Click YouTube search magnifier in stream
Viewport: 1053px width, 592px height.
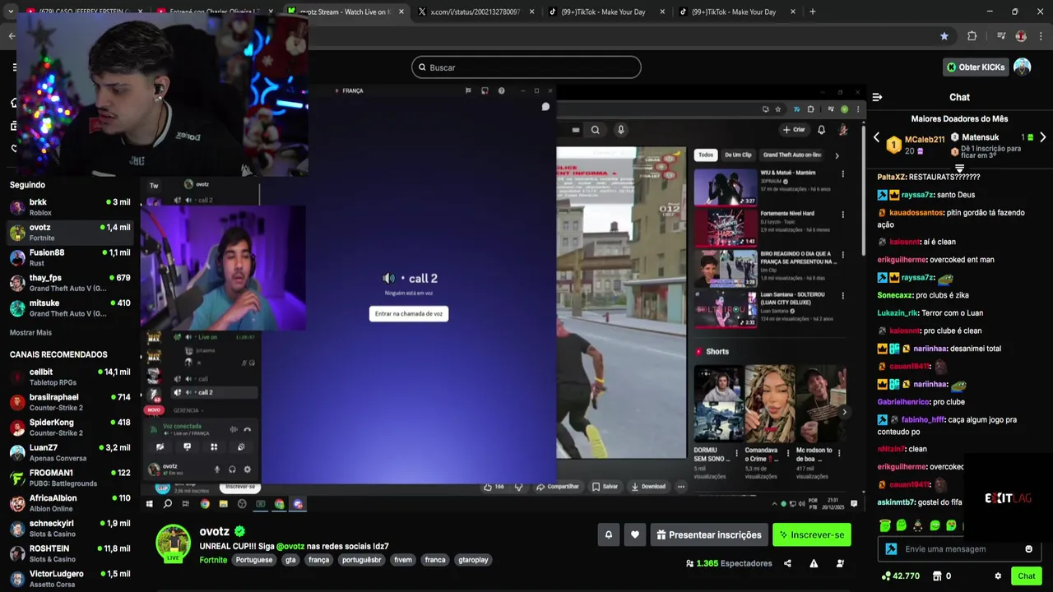(595, 130)
